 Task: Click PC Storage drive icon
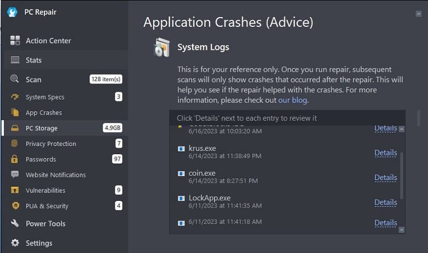coord(15,128)
